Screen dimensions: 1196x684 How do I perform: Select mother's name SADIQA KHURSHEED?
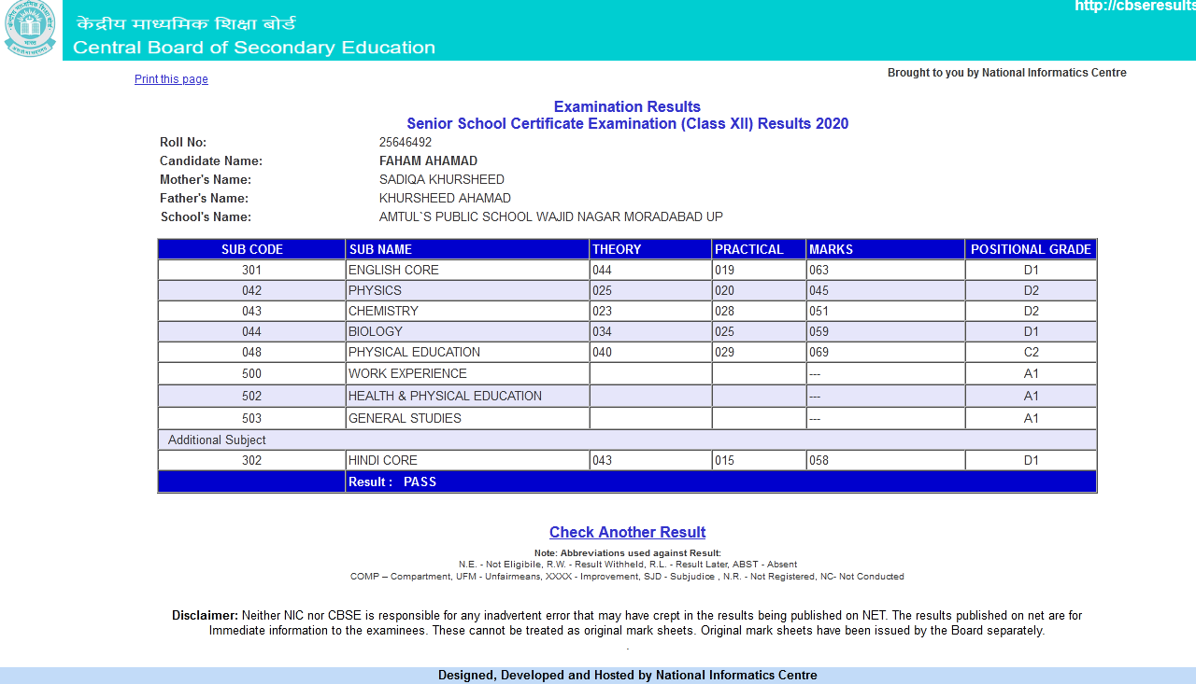(442, 180)
